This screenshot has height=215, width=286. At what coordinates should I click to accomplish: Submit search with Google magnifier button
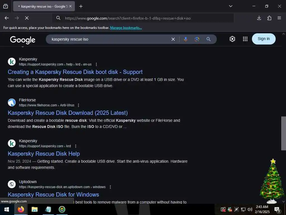[x=208, y=39]
